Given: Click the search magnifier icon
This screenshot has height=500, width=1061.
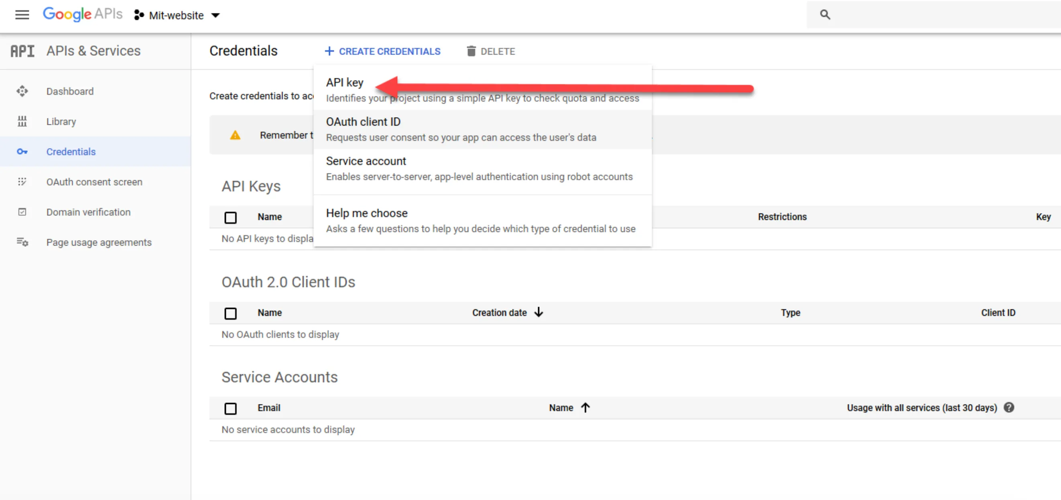Looking at the screenshot, I should pos(825,15).
